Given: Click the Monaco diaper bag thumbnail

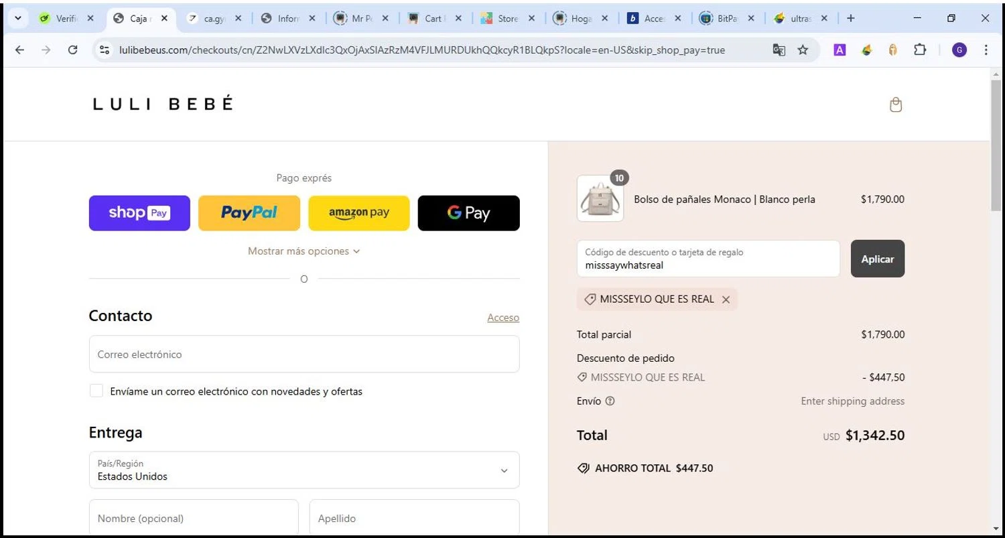Looking at the screenshot, I should (x=600, y=198).
